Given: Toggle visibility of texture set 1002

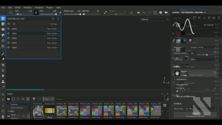Looking at the screenshot, I should 8,33.
